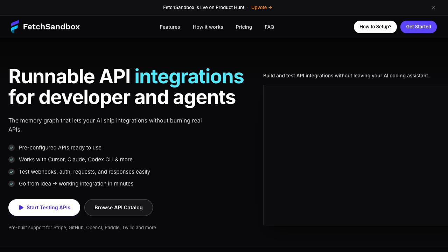The width and height of the screenshot is (448, 252).
Task: Click the How to Setup? button
Action: (x=375, y=27)
